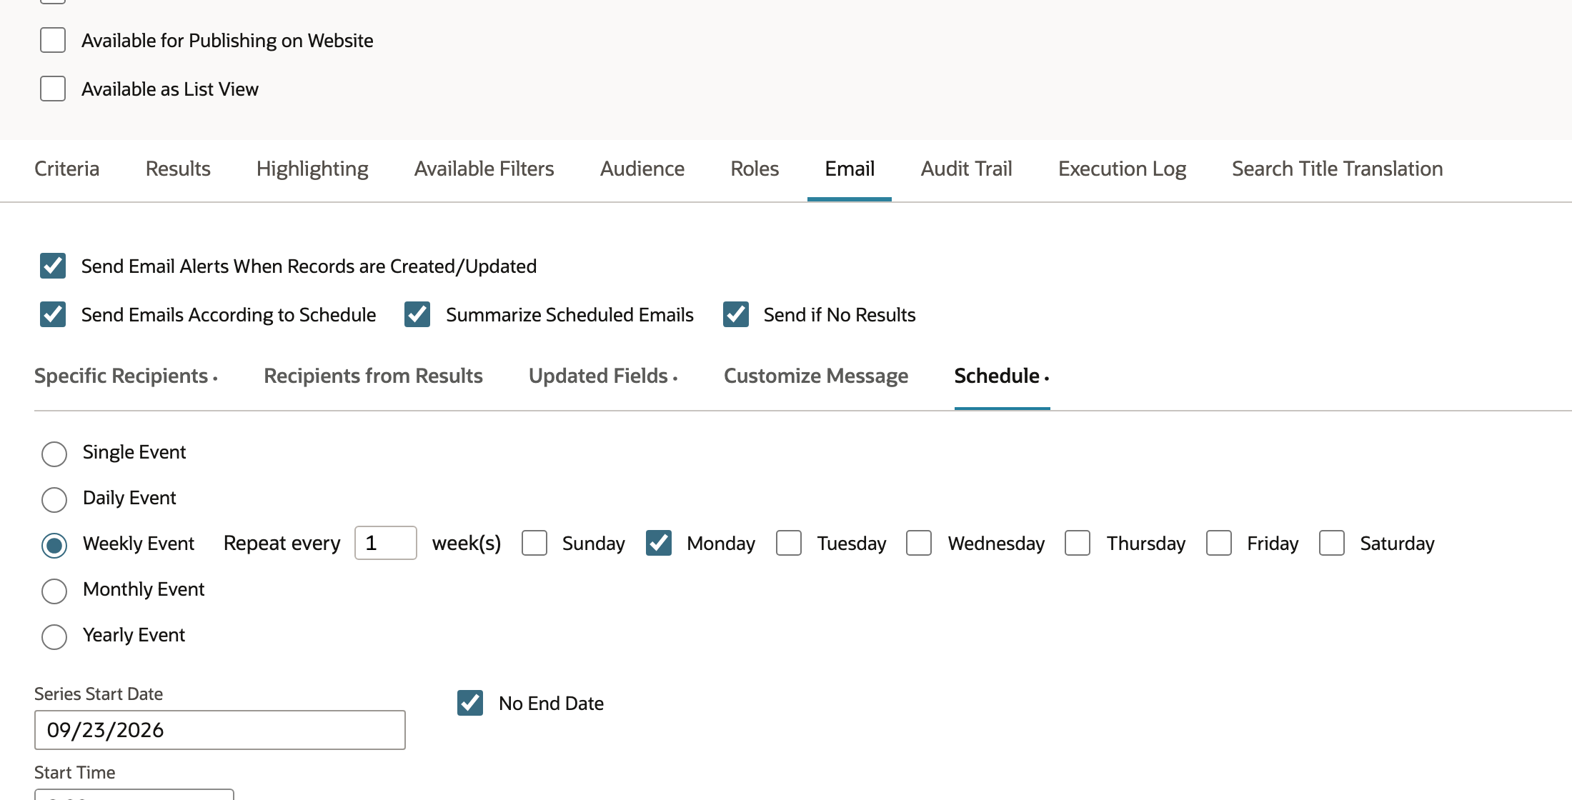Screen dimensions: 1572x800
Task: Disable Send if No Results checkbox
Action: click(x=736, y=314)
